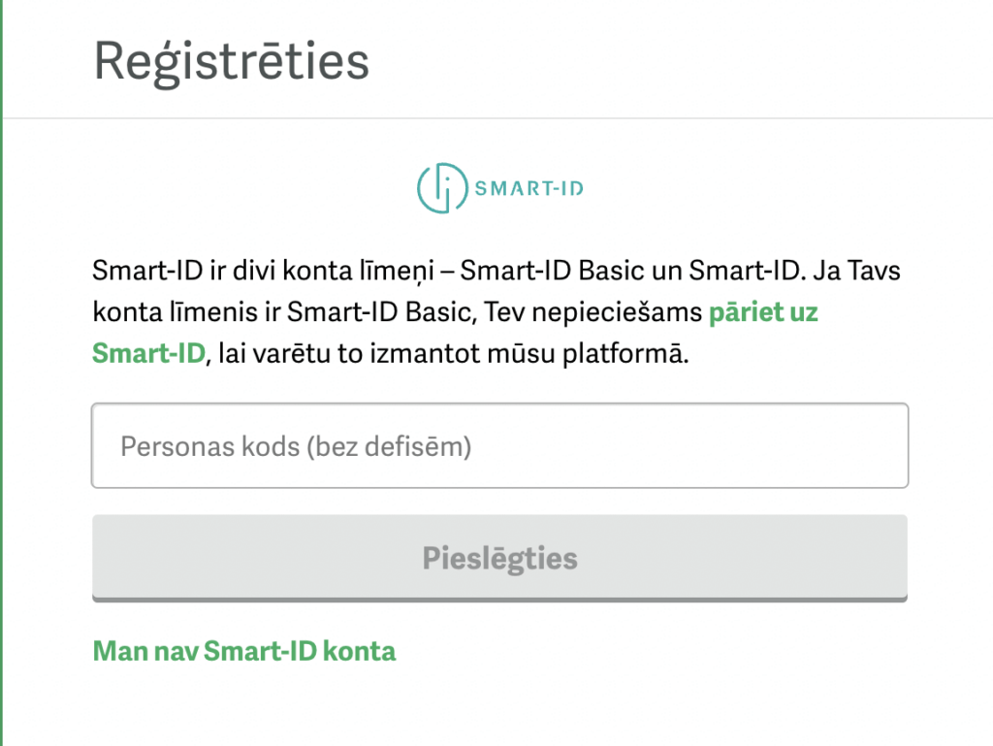This screenshot has width=993, height=746.
Task: Click green Smart-ID link on third paragraph line
Action: [148, 353]
